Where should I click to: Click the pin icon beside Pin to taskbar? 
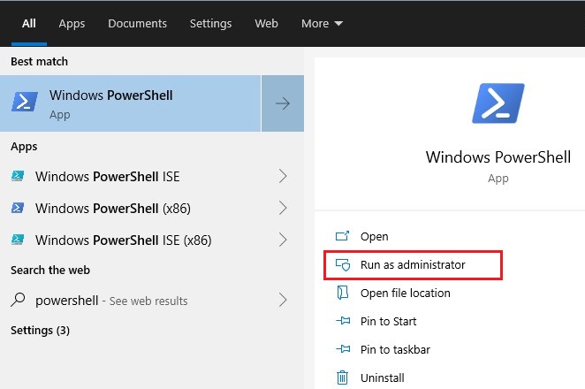[343, 348]
